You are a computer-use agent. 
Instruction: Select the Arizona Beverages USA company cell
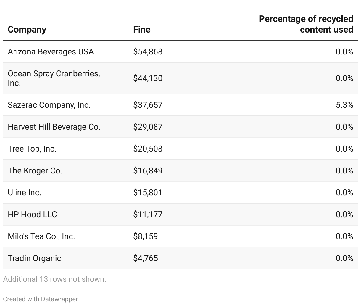point(51,52)
